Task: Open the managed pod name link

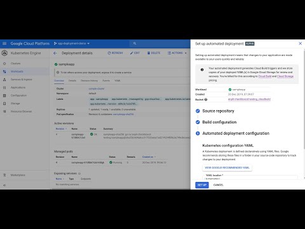Action: tap(88, 162)
